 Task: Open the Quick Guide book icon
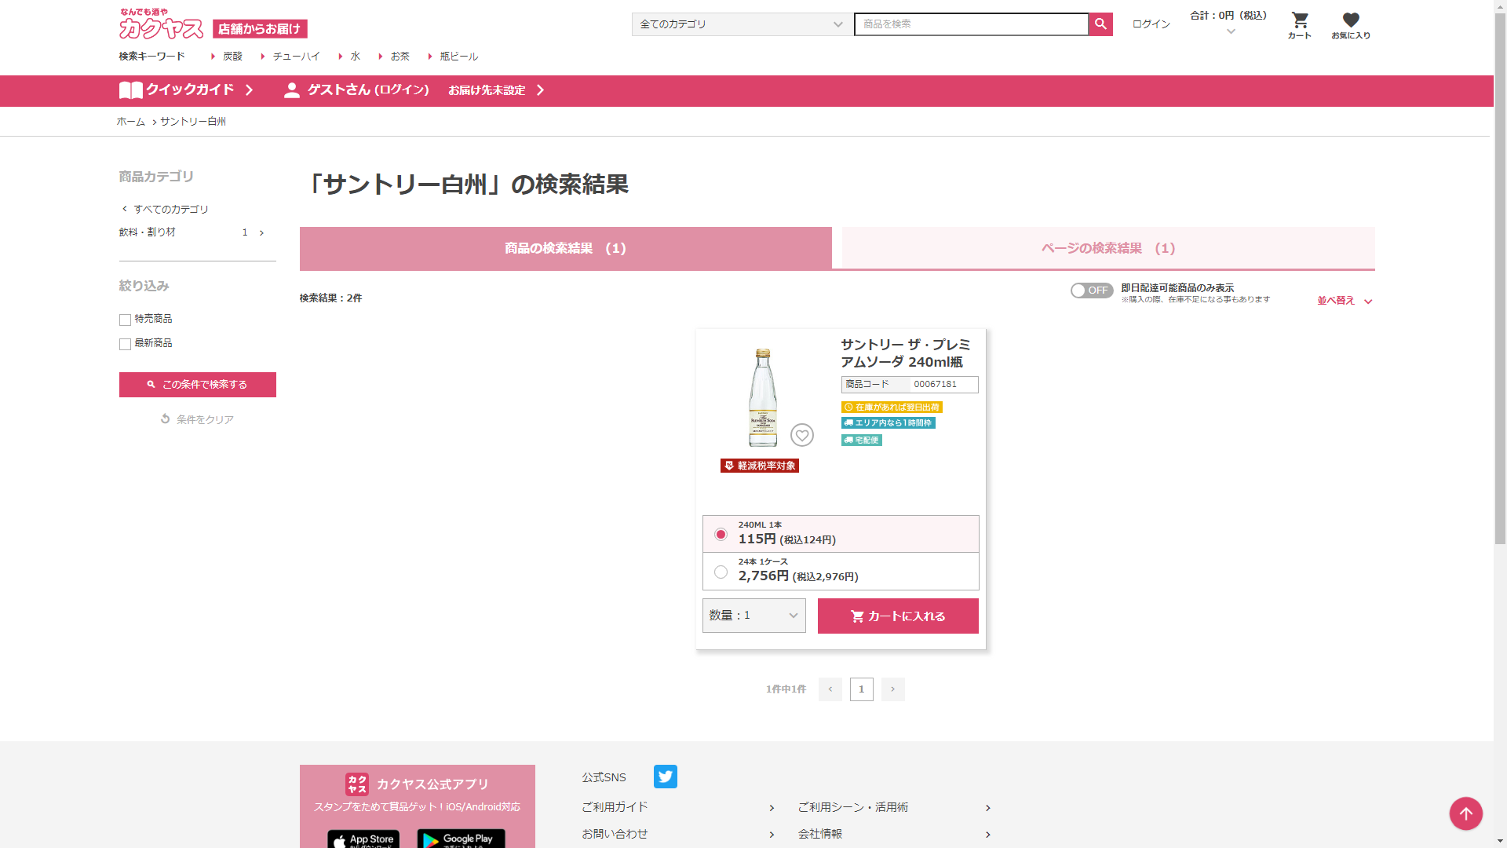click(131, 90)
